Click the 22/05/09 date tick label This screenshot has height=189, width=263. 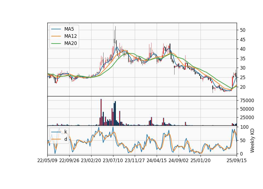pos(47,161)
